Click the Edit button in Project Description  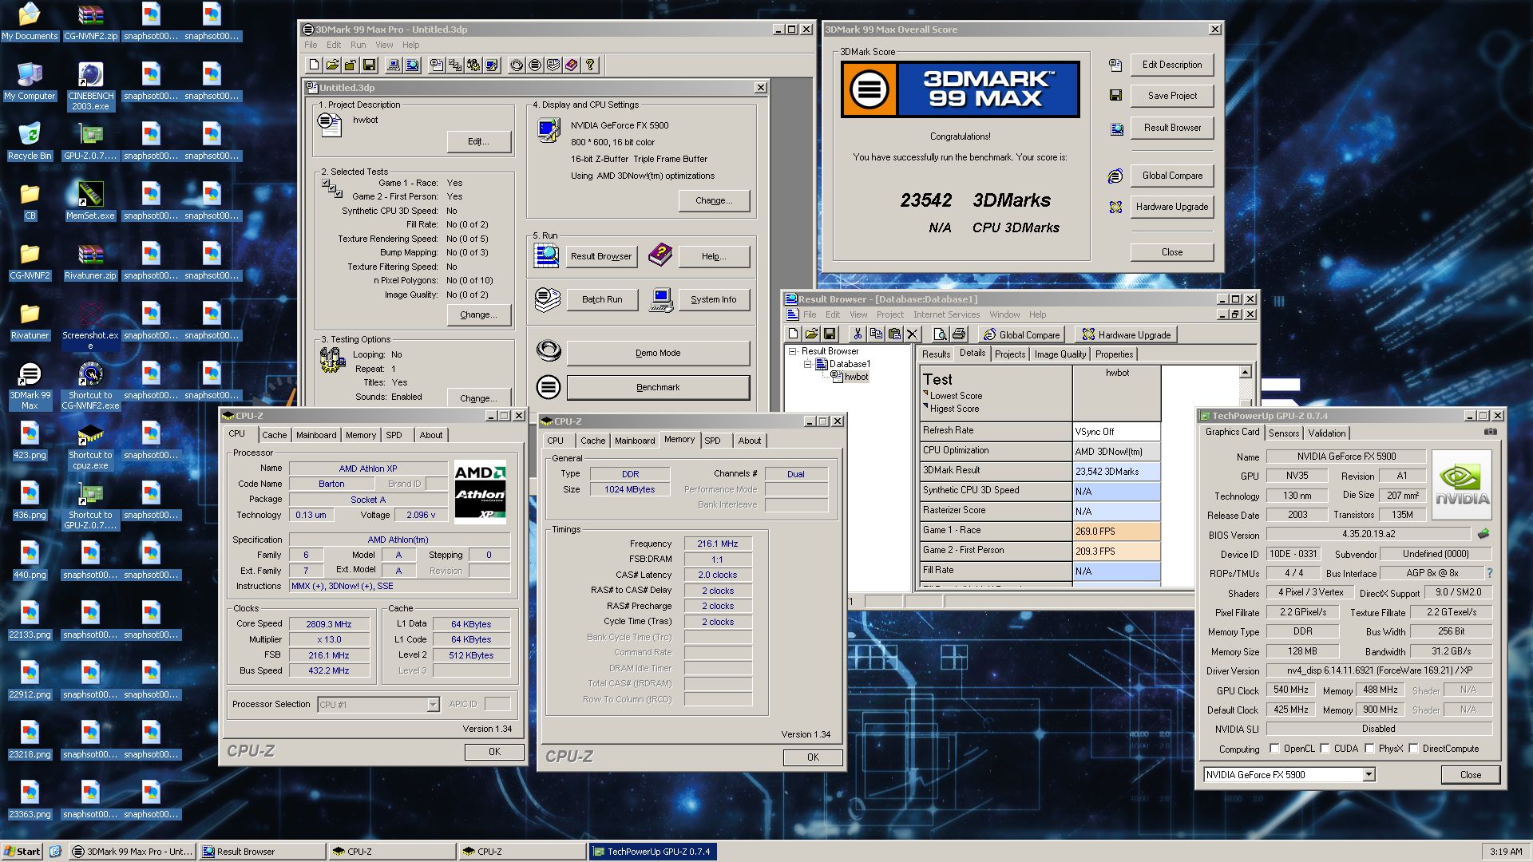coord(478,141)
